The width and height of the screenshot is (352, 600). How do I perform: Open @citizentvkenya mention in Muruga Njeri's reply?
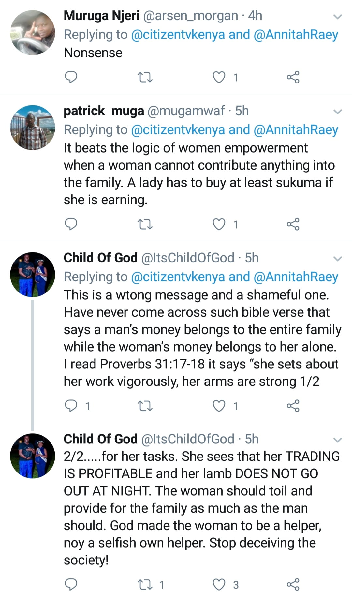(x=178, y=35)
